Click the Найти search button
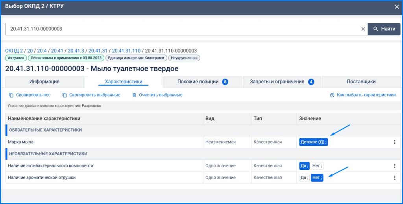This screenshot has width=403, height=204. pyautogui.click(x=384, y=29)
